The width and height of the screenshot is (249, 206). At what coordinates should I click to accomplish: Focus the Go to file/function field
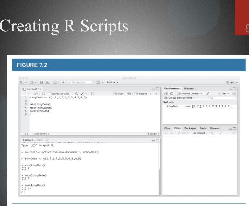[77, 82]
